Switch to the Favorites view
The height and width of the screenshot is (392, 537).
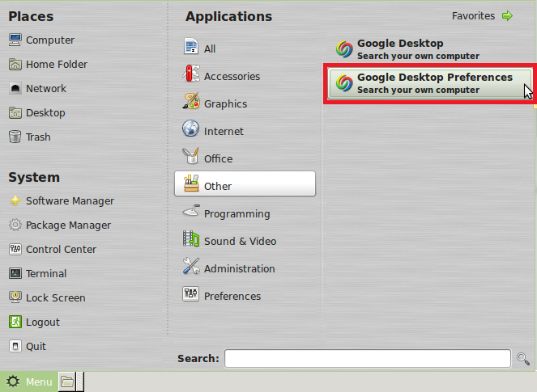coord(482,15)
